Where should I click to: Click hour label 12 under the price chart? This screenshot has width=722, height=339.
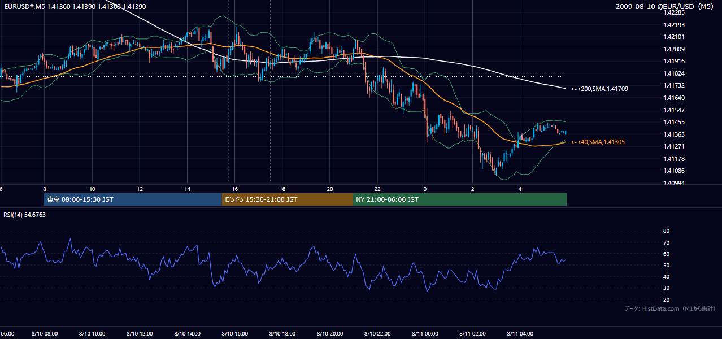point(140,189)
